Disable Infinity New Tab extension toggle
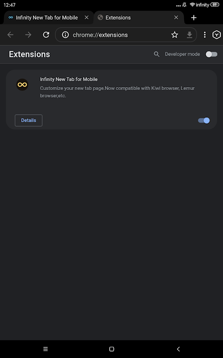 click(x=203, y=120)
